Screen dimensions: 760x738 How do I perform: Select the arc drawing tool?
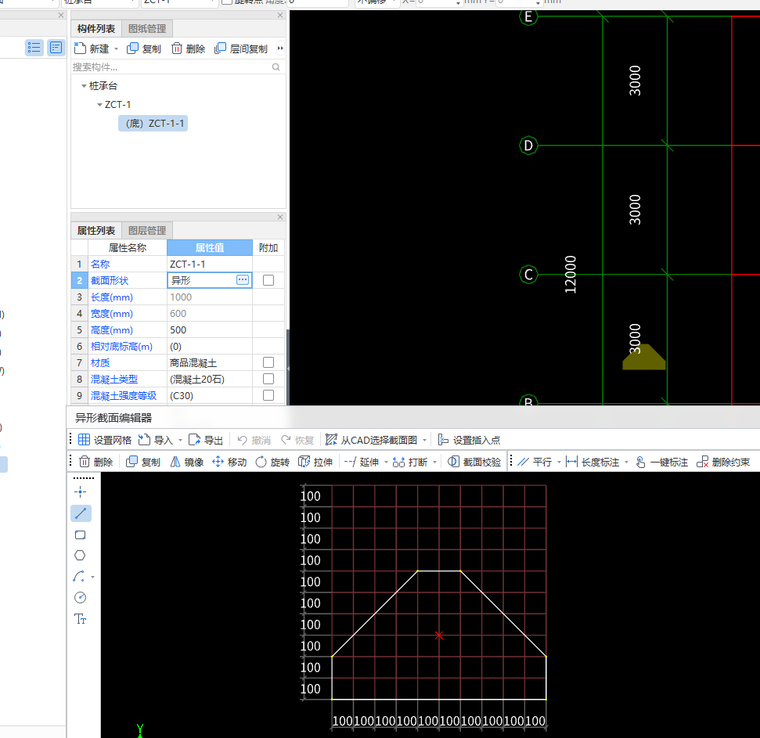[79, 577]
